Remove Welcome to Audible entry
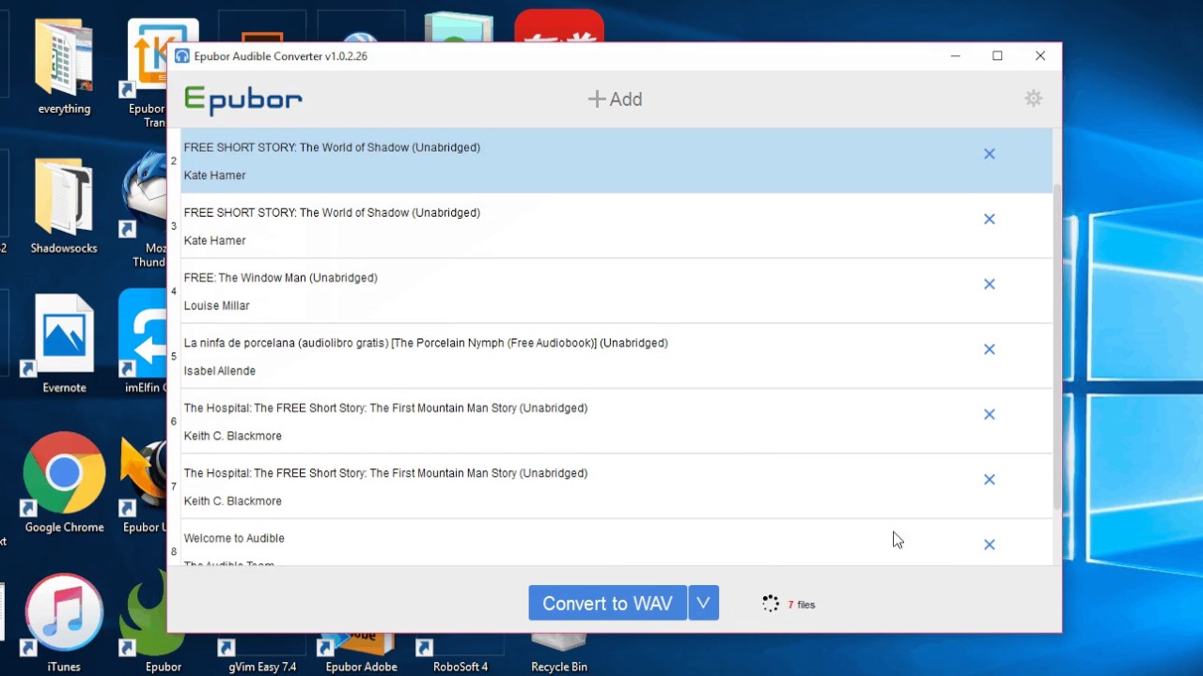This screenshot has width=1203, height=676. coord(989,545)
